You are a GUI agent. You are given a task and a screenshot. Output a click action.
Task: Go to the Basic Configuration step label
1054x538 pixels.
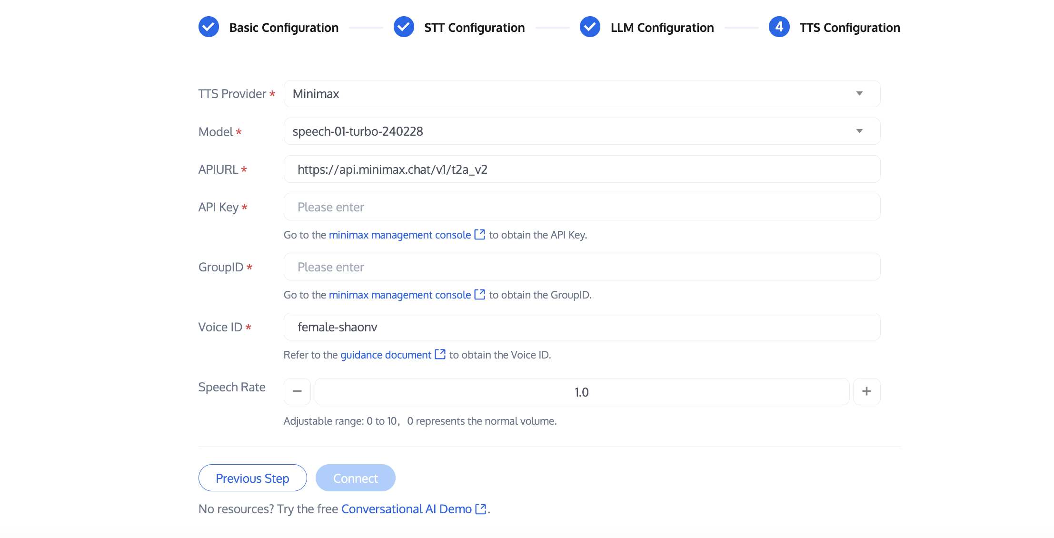284,28
